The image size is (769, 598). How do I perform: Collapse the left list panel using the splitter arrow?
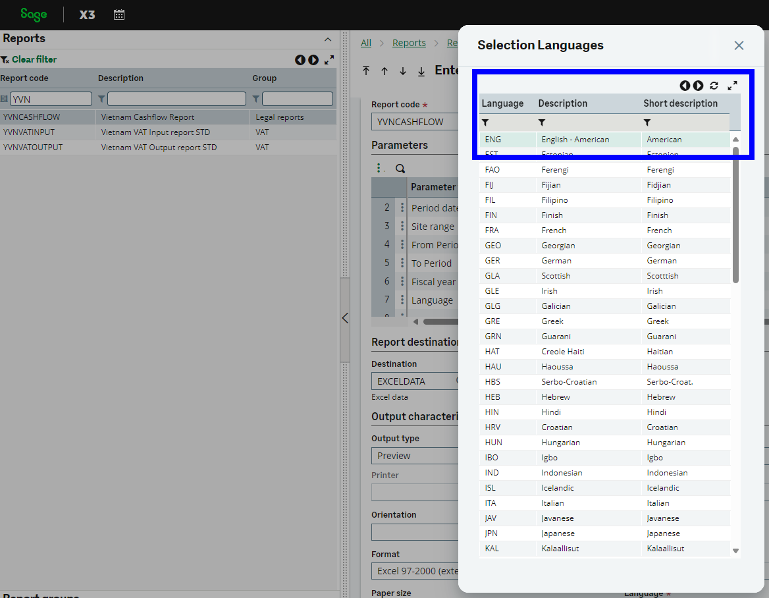344,318
